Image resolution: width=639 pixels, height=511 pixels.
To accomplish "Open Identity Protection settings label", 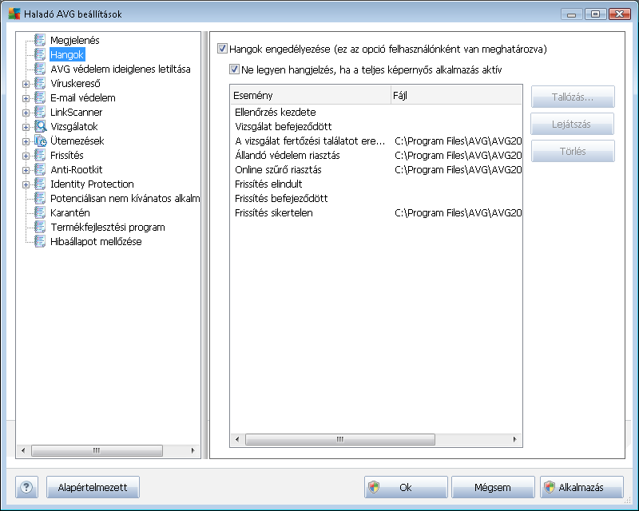I will tap(92, 184).
